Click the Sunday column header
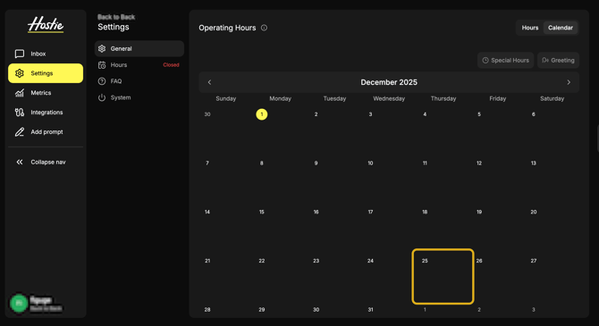599x326 pixels. click(226, 98)
